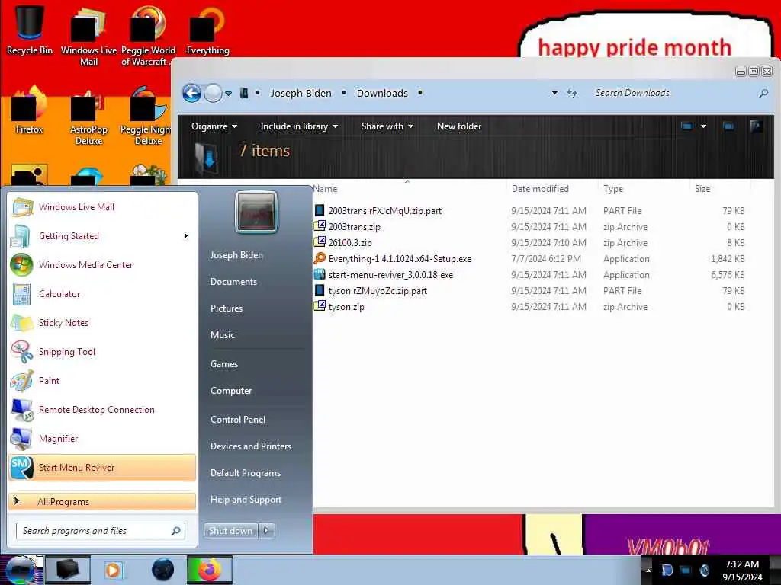781x585 pixels.
Task: Open the Getting Started start menu entry
Action: click(102, 236)
